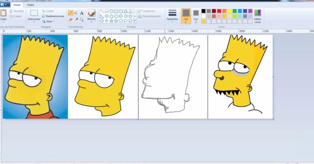The width and height of the screenshot is (314, 164).
Task: Pick the Six-point star shape
Action: click(116, 21)
